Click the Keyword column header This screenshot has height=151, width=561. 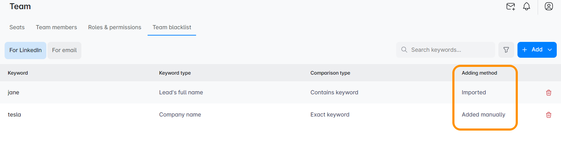[18, 73]
